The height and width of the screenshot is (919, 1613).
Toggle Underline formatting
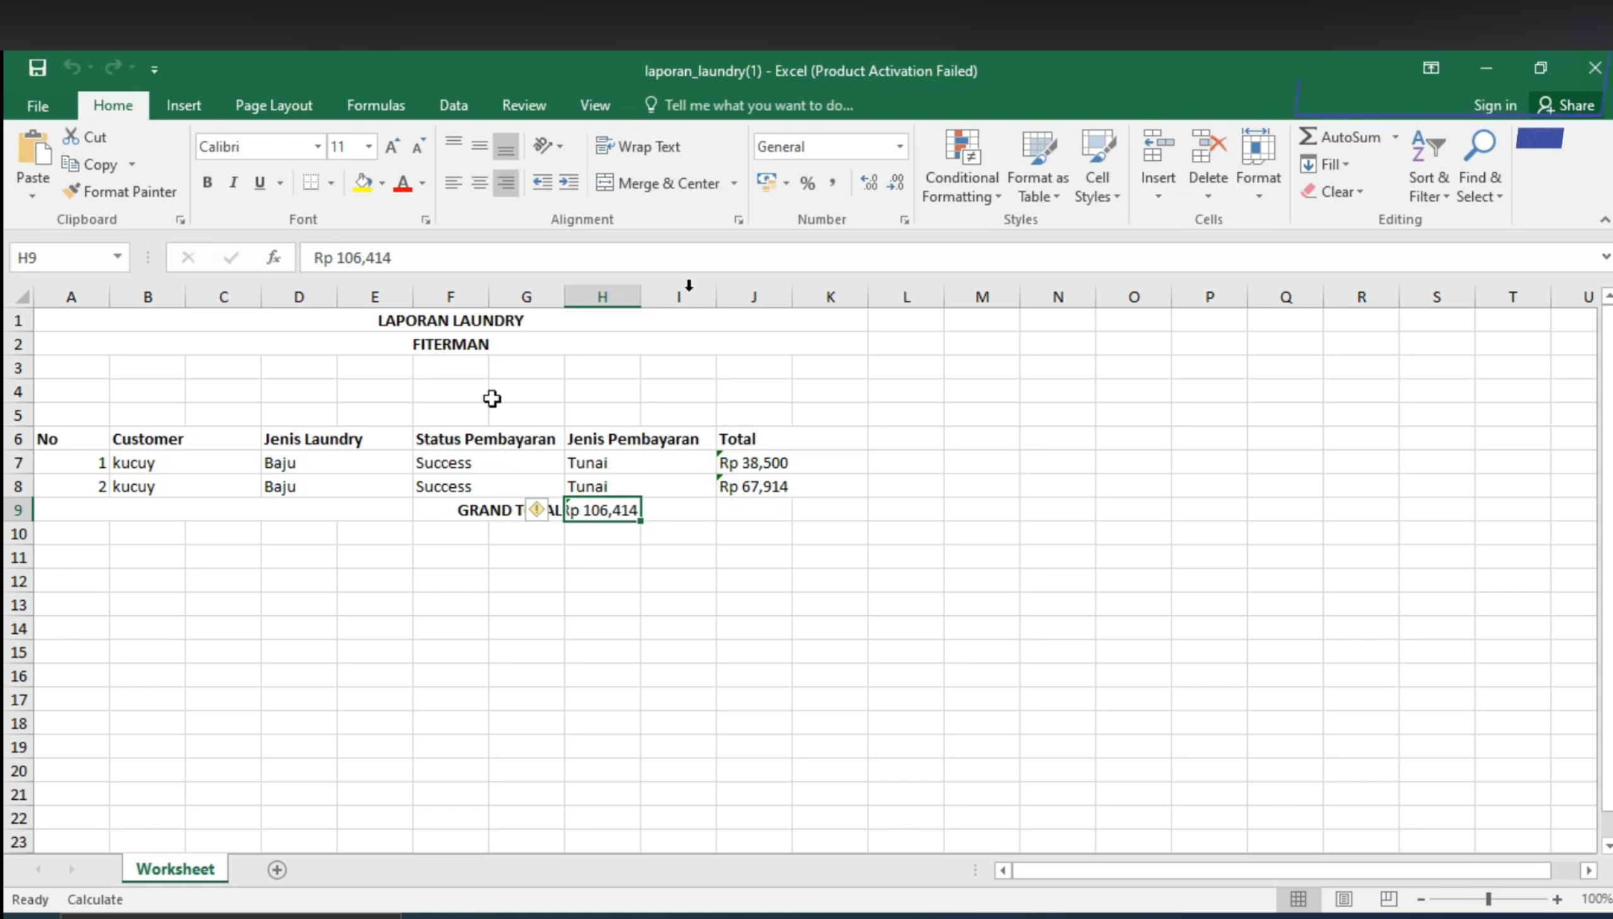pos(260,182)
